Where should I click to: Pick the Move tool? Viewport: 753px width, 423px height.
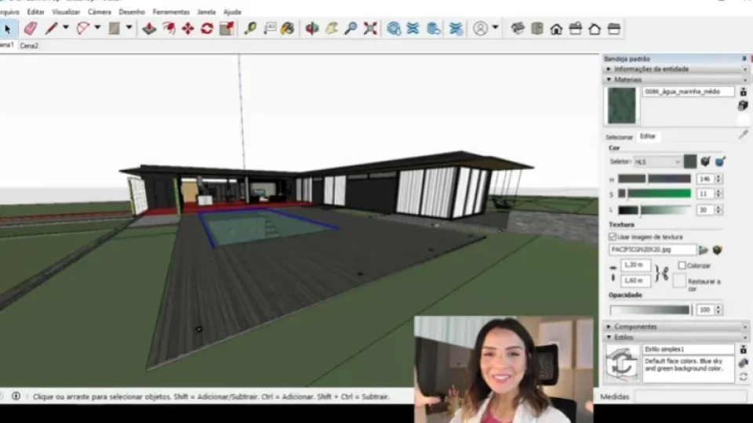coord(187,29)
